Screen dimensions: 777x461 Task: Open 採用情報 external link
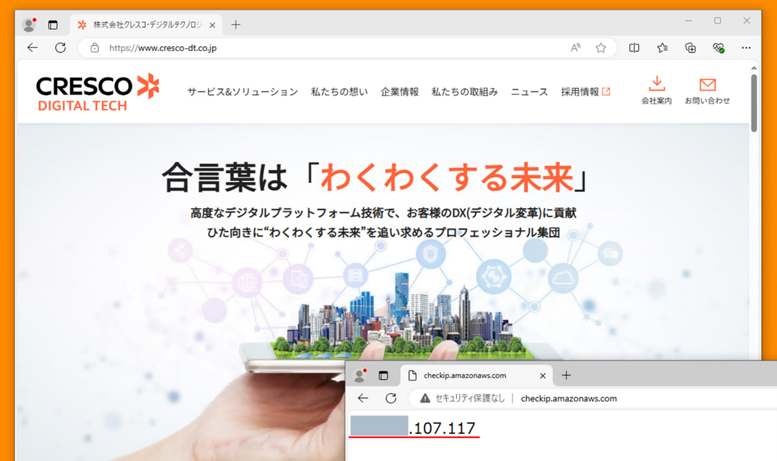585,92
